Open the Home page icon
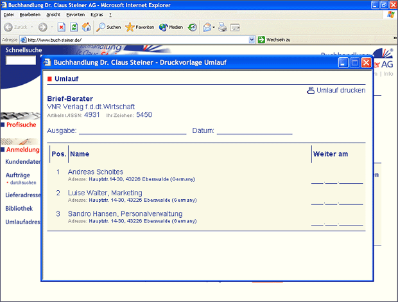 click(86, 27)
